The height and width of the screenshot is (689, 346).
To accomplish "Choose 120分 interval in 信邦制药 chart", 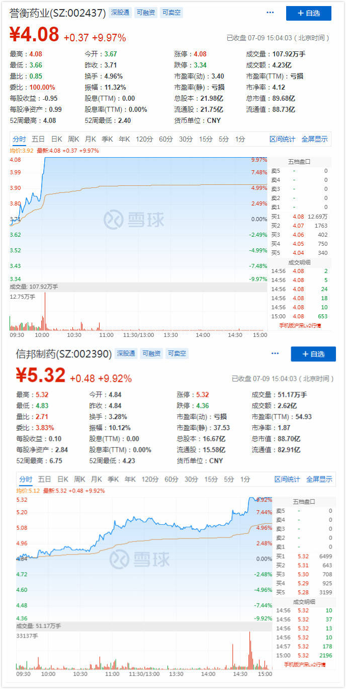I will 150,479.
